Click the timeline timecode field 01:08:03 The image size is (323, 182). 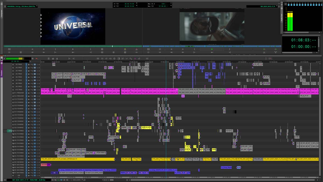pyautogui.click(x=16, y=61)
